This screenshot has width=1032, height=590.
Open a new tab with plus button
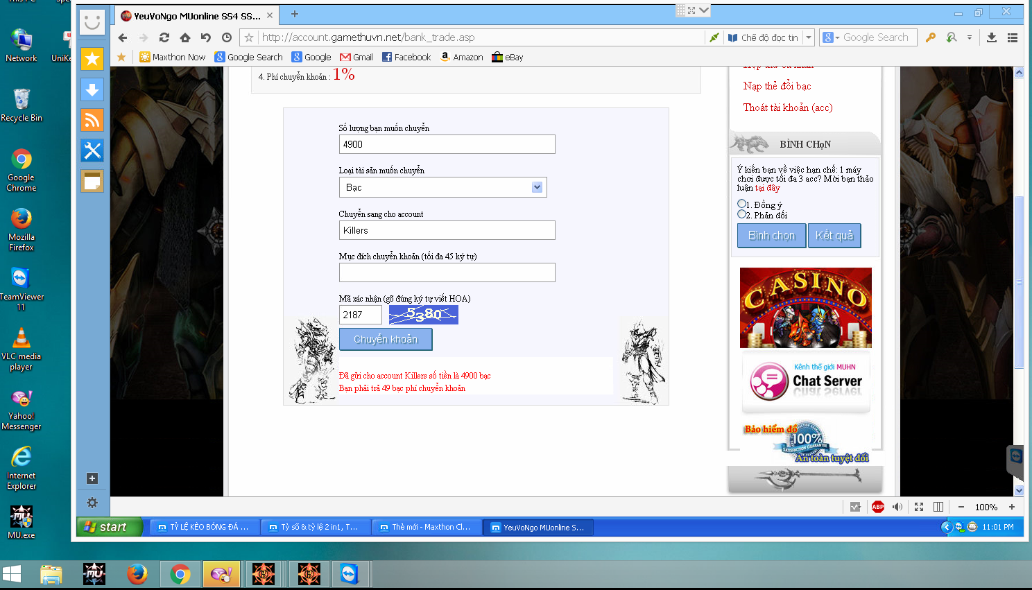[x=295, y=15]
